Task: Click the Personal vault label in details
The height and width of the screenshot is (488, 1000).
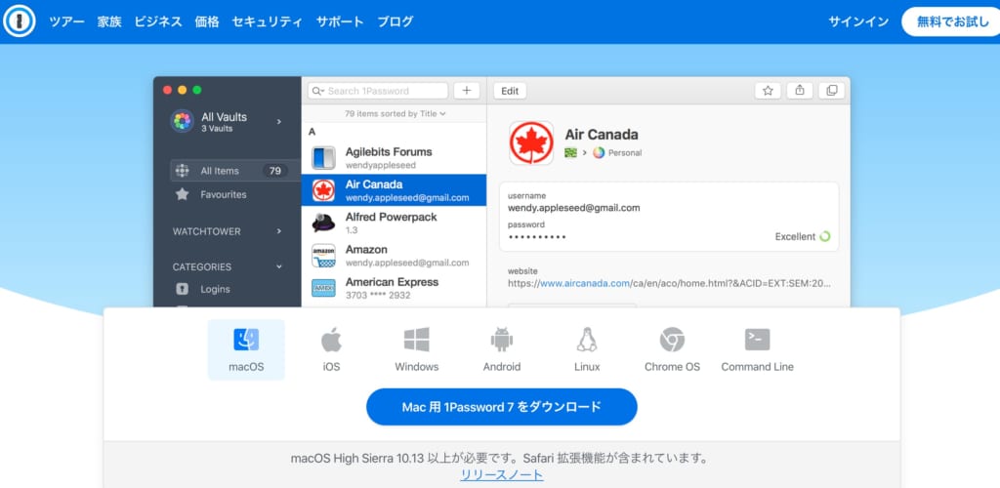Action: pyautogui.click(x=625, y=153)
